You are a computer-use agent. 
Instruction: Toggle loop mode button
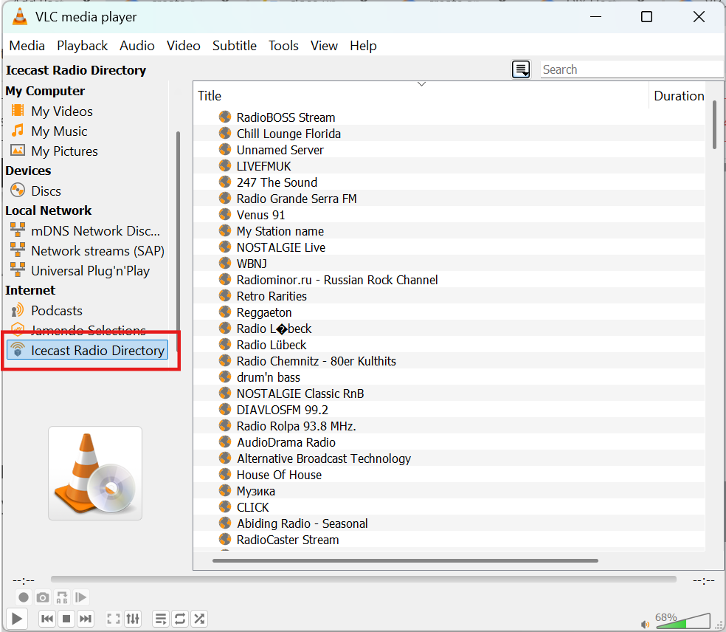tap(180, 619)
